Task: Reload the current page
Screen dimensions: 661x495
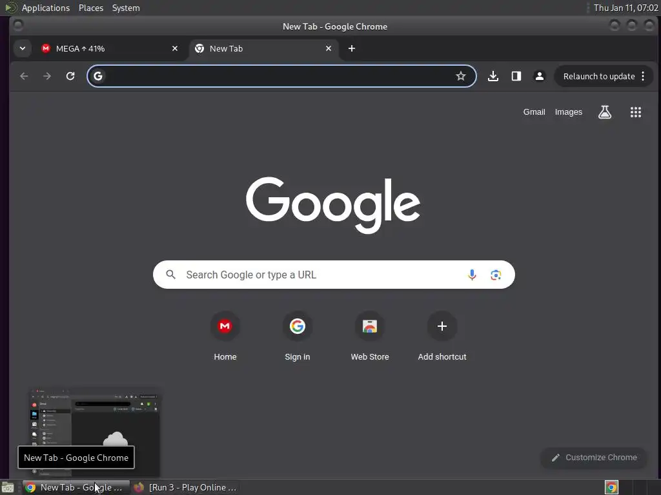Action: [x=70, y=76]
